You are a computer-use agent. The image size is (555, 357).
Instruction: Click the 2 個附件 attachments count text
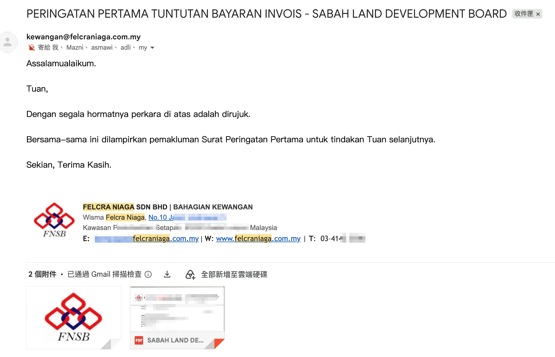coord(43,274)
